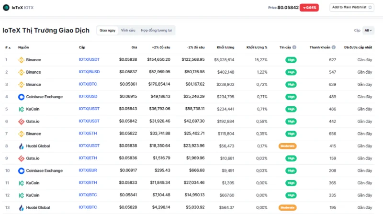
Task: Click the Binance icon in row 2
Action: pyautogui.click(x=21, y=72)
